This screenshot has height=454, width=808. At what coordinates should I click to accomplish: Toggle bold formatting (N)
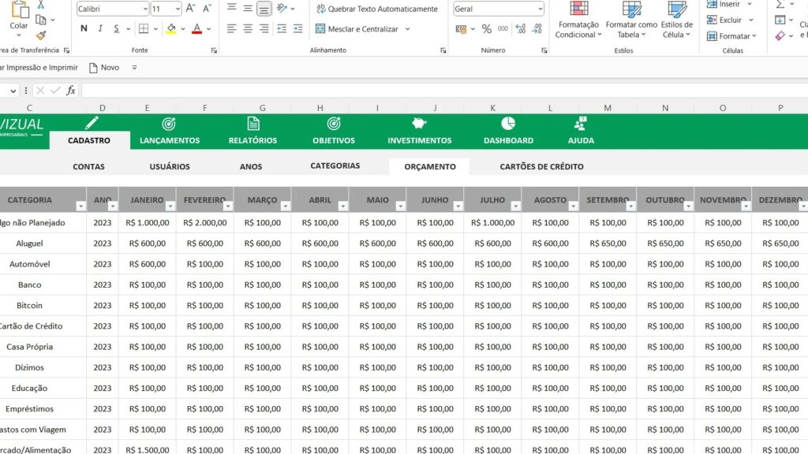(x=84, y=29)
